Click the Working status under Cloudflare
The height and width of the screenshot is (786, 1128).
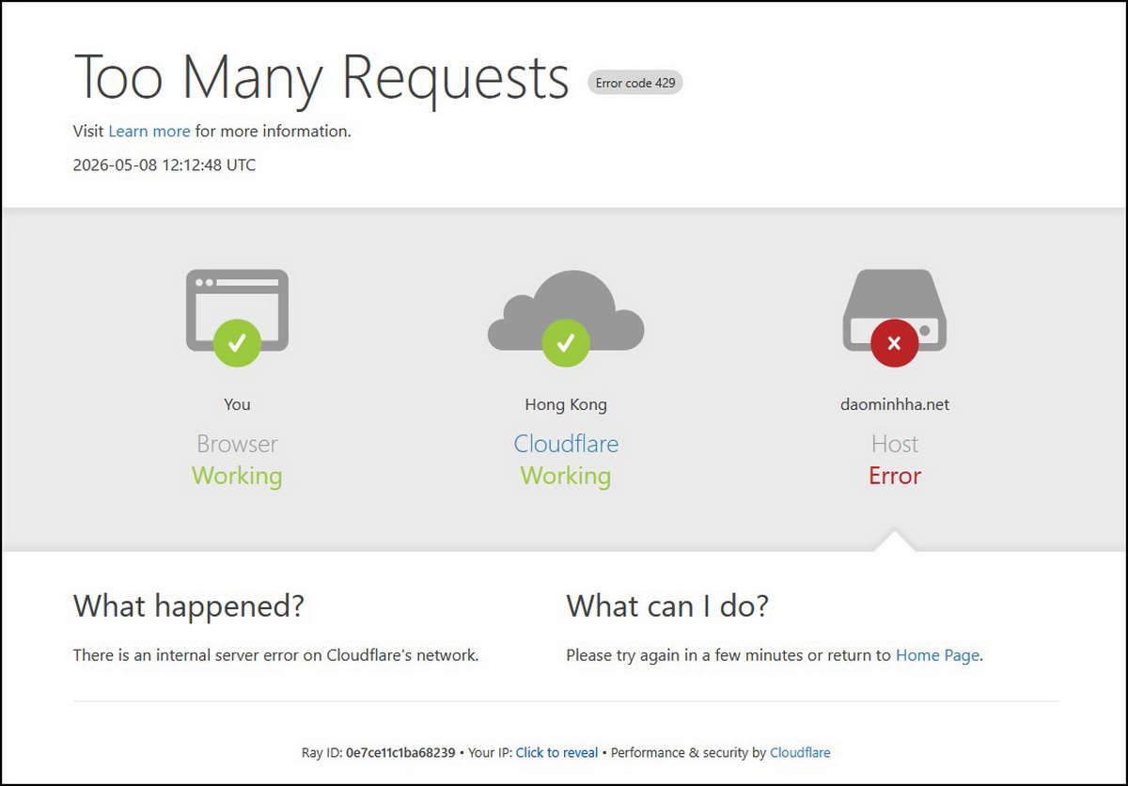(566, 476)
